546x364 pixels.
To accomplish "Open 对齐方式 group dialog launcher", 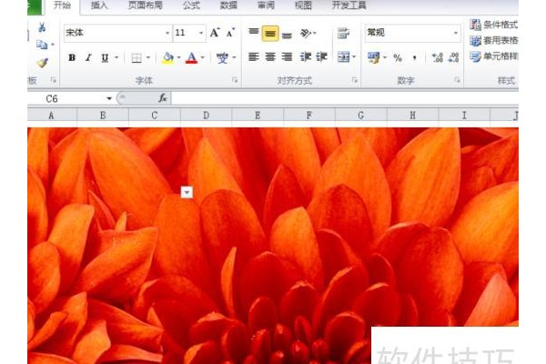I will click(x=355, y=80).
